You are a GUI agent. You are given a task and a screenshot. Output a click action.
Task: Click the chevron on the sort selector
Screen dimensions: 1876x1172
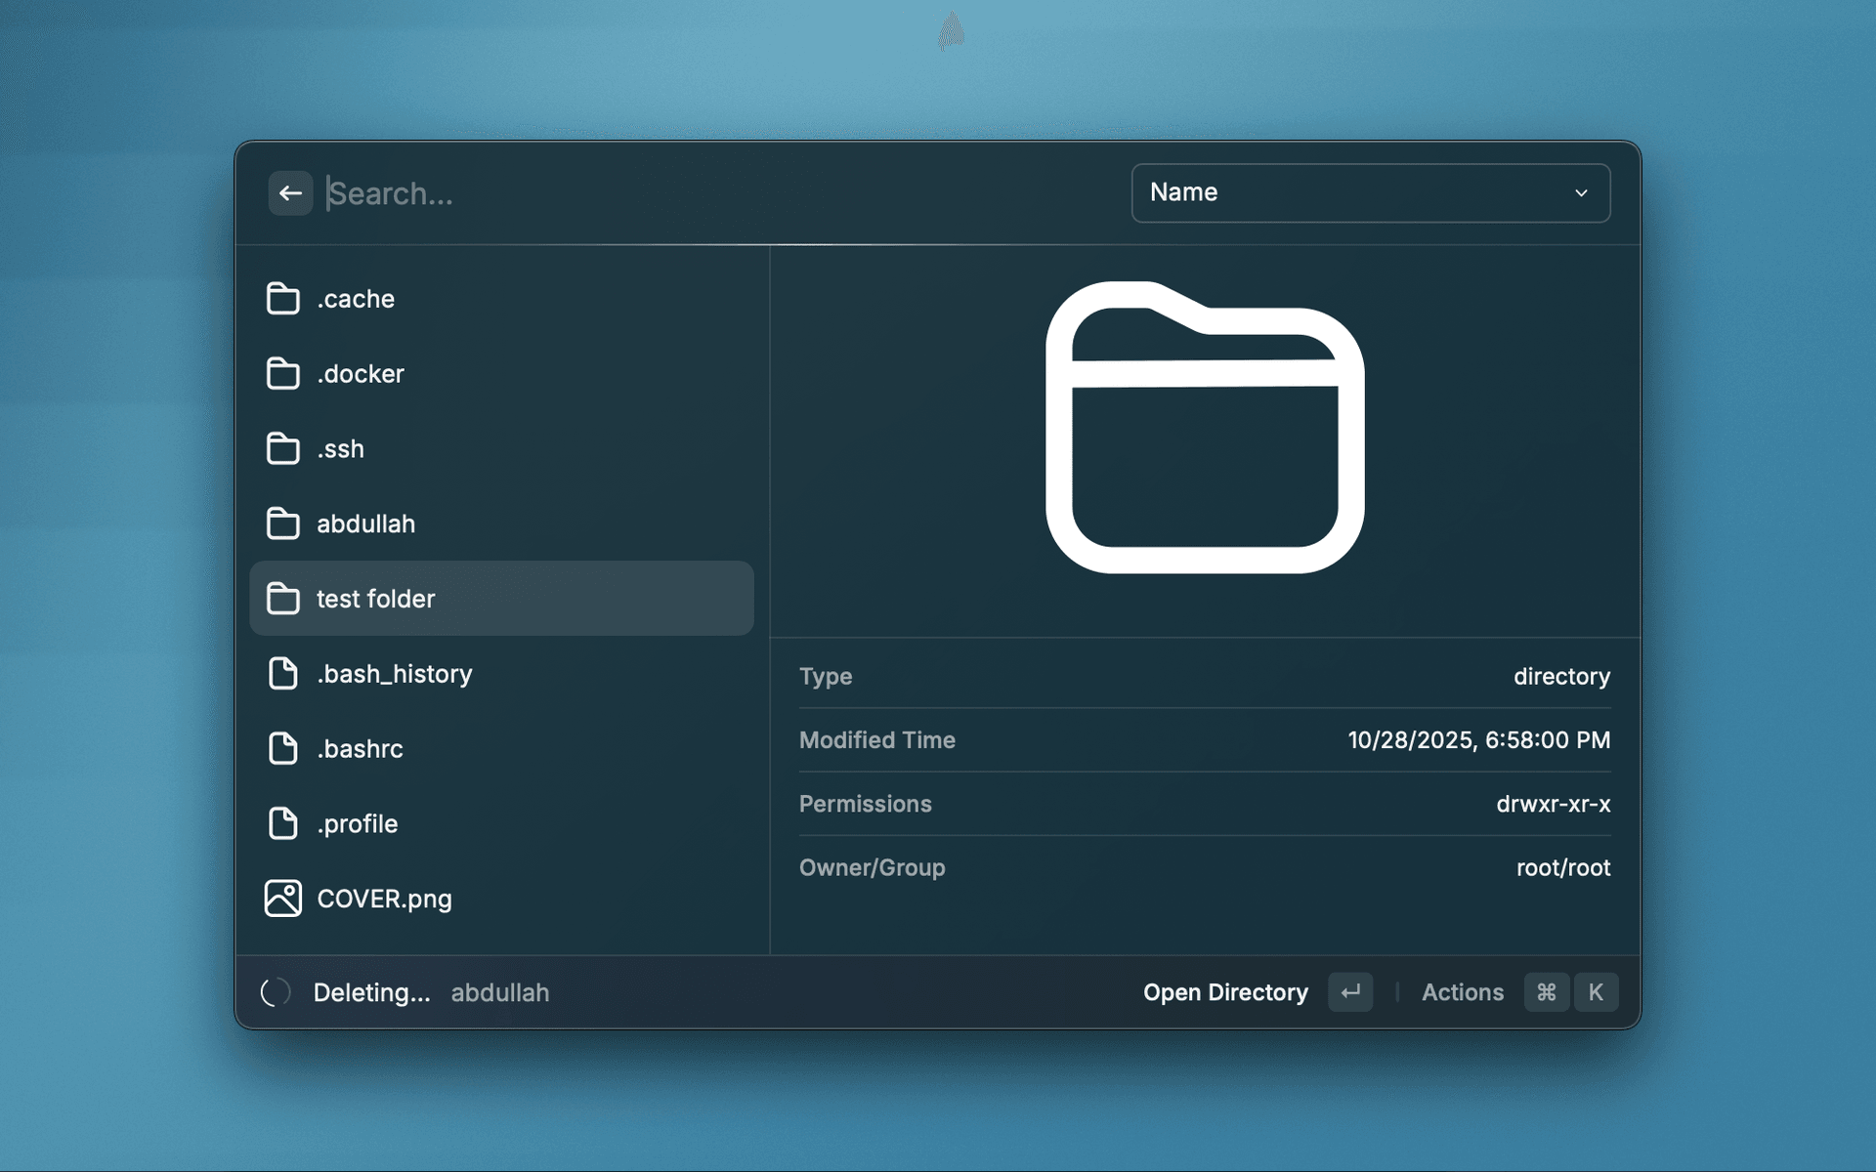click(1581, 193)
